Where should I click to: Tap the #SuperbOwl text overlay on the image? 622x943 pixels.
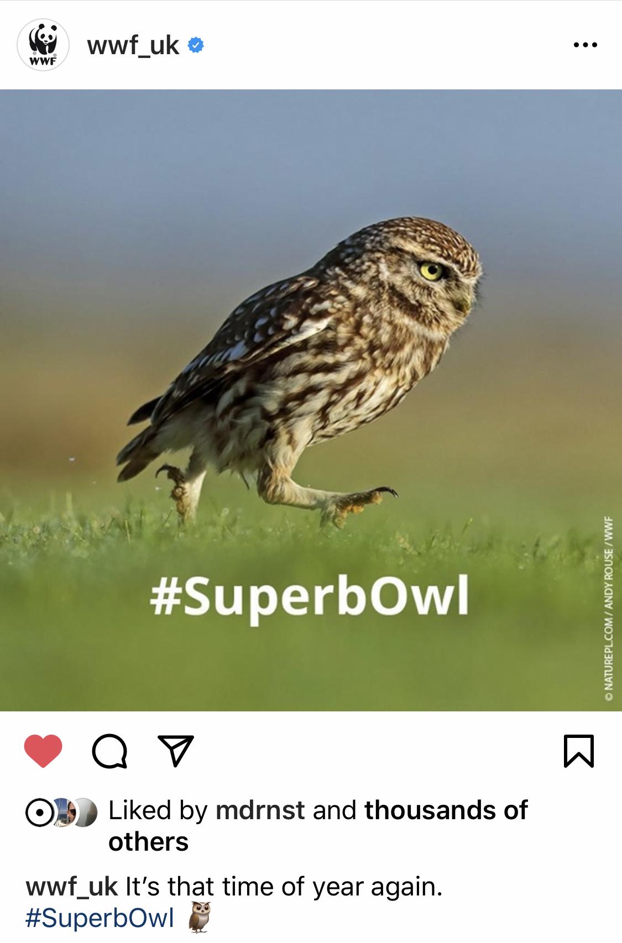pyautogui.click(x=309, y=596)
